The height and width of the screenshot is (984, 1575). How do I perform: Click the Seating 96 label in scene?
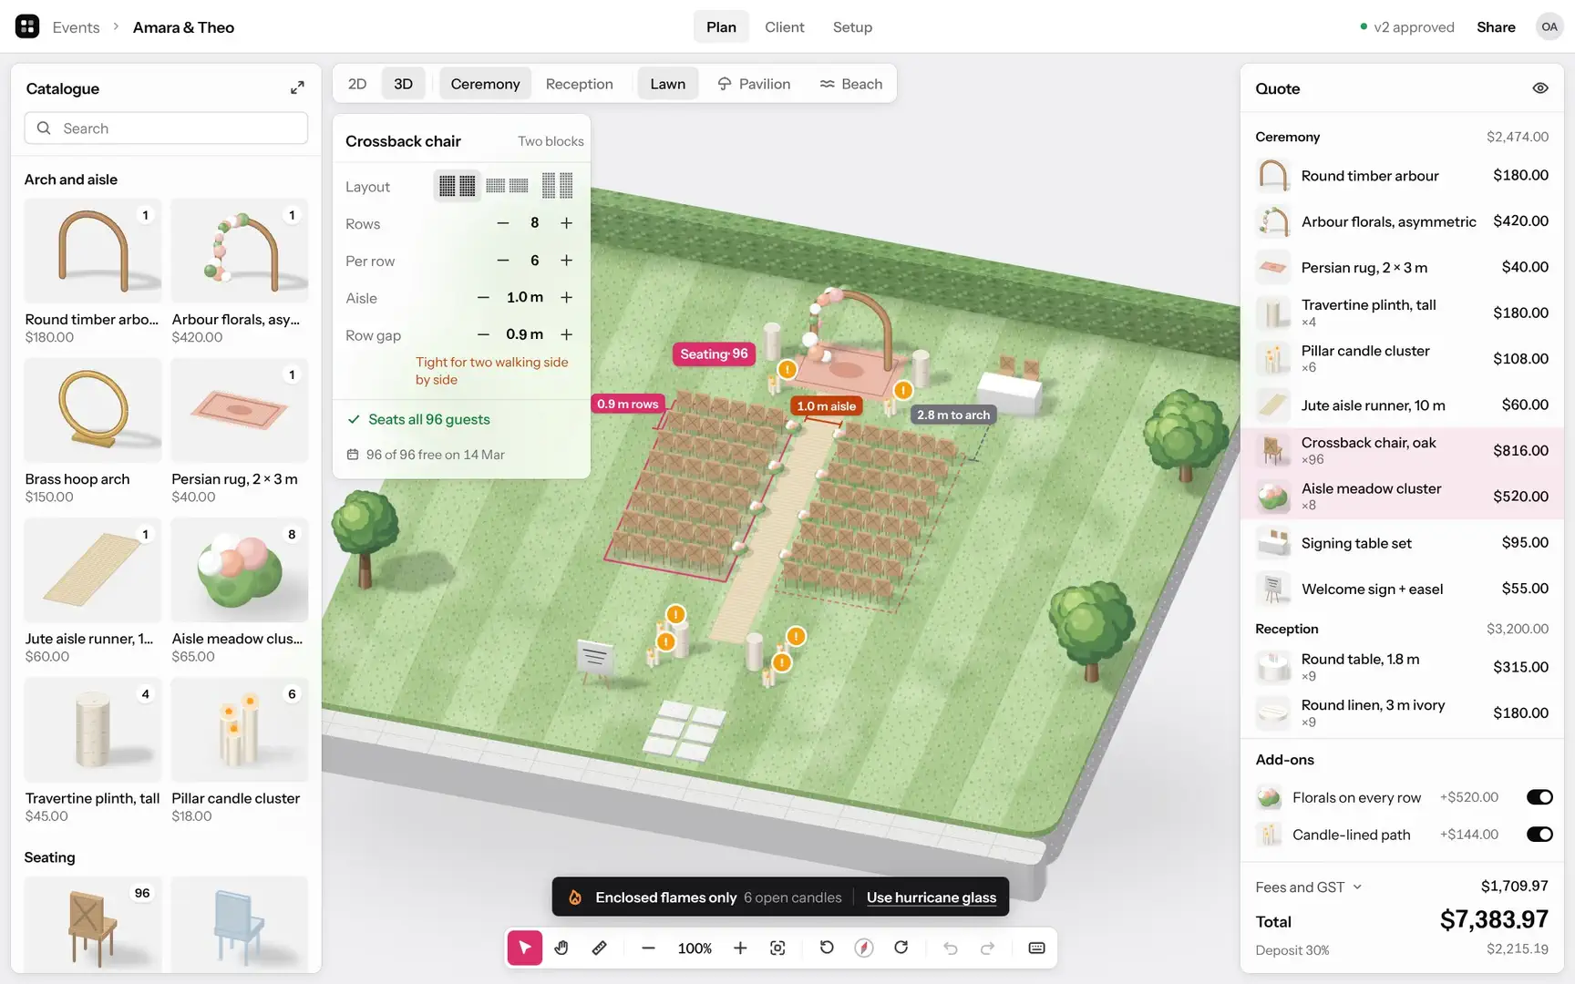(714, 354)
